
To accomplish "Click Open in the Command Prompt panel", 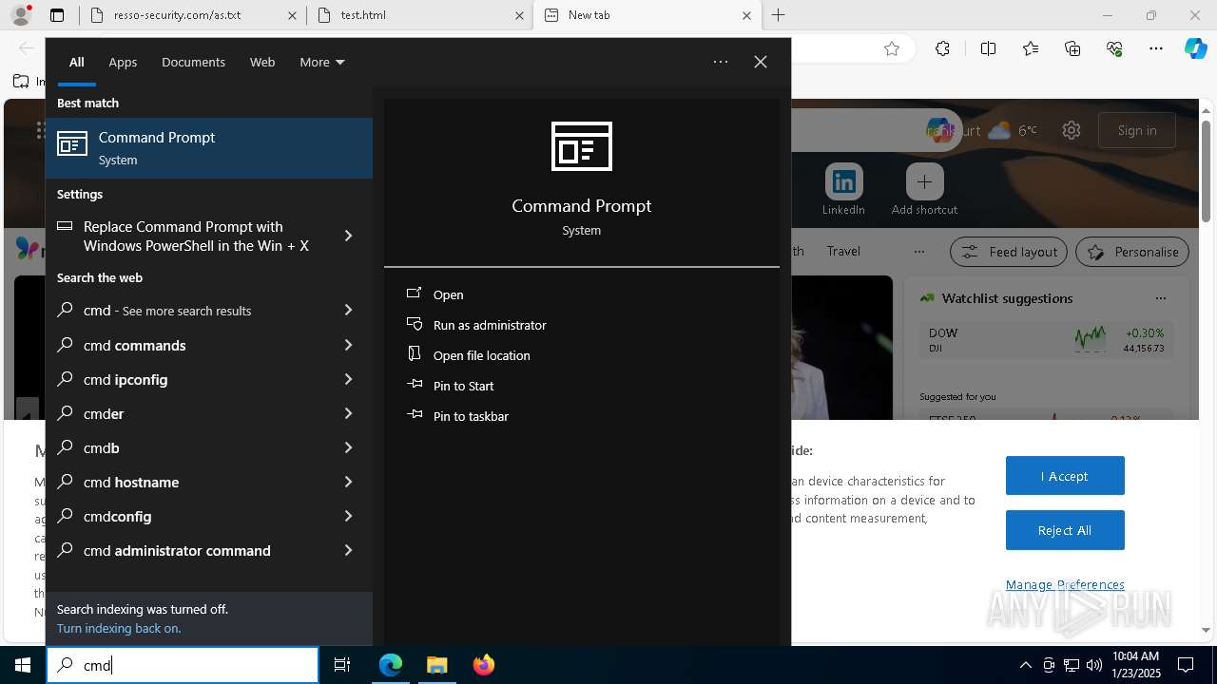I will pyautogui.click(x=448, y=294).
